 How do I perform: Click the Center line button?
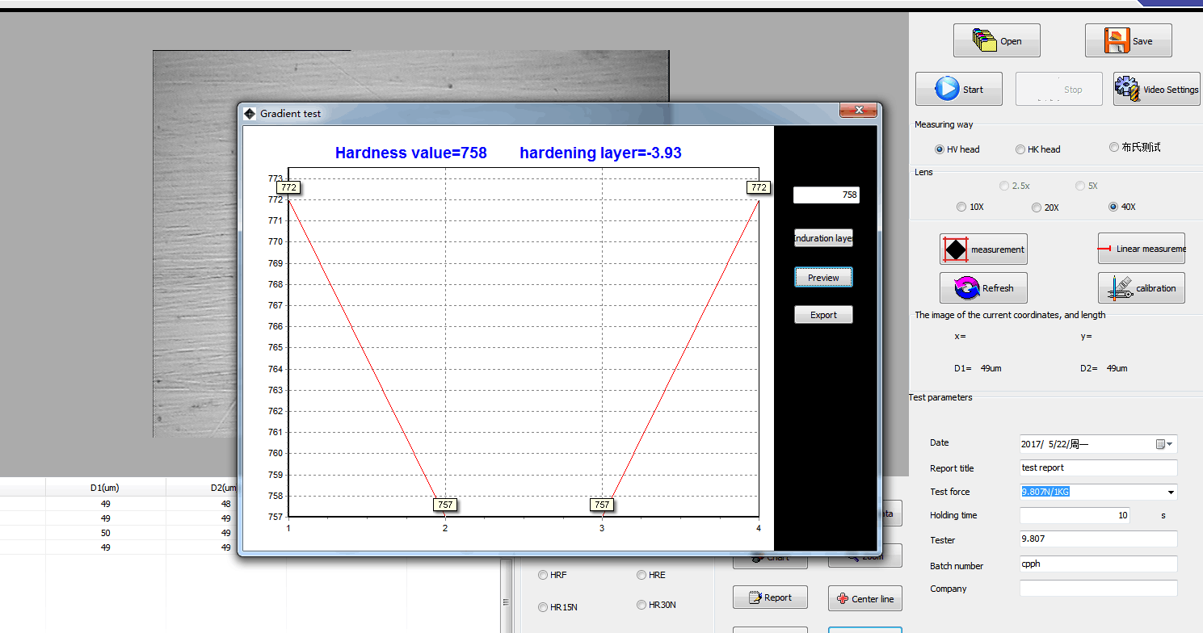coord(865,599)
